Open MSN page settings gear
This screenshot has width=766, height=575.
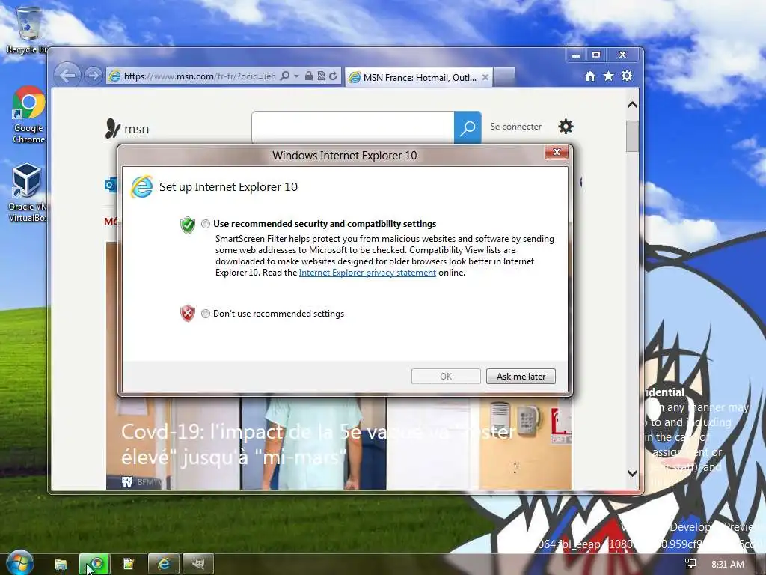coord(566,126)
